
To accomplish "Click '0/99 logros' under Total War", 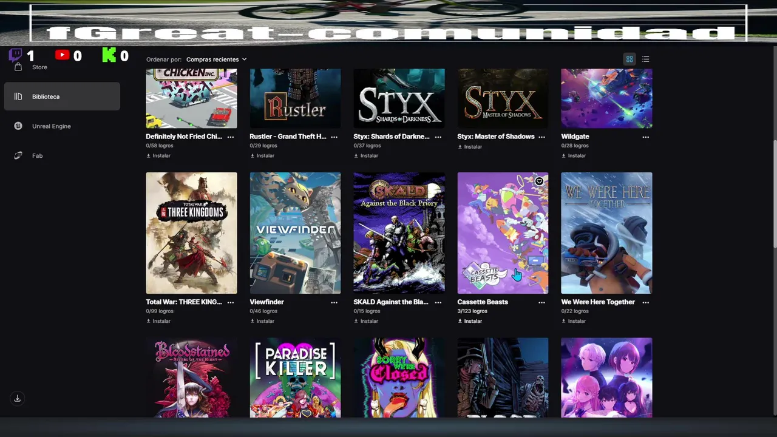I will (x=160, y=311).
